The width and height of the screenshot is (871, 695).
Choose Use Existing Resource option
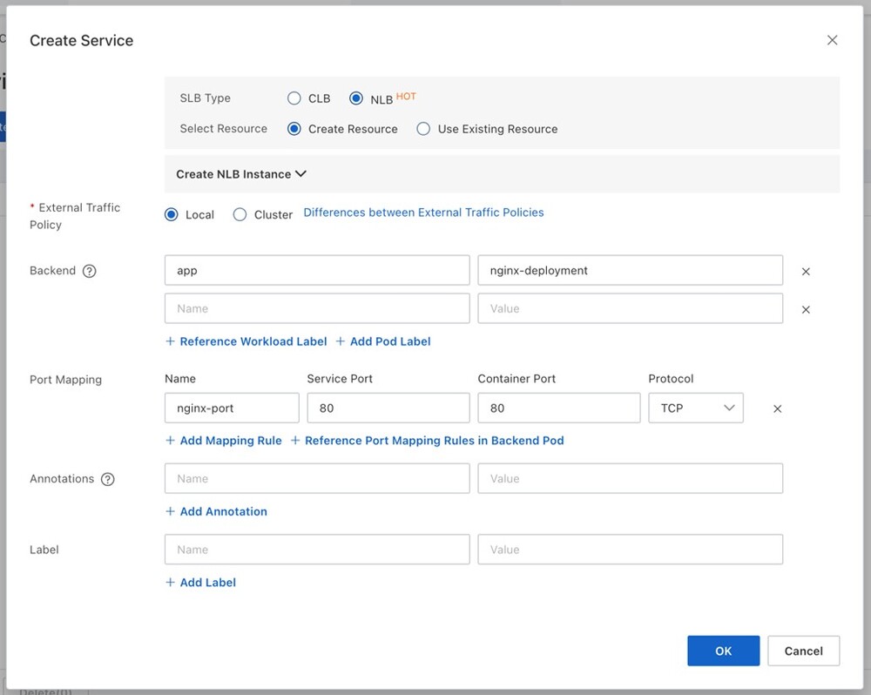pyautogui.click(x=423, y=129)
